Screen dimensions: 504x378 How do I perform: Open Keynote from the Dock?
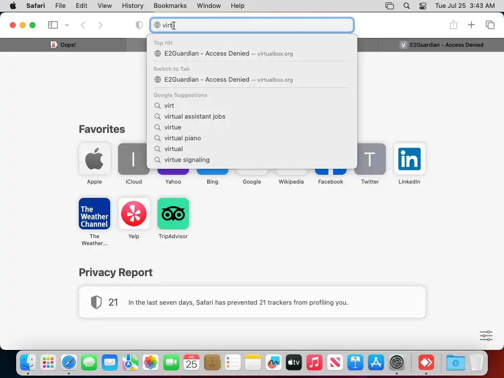pyautogui.click(x=355, y=363)
